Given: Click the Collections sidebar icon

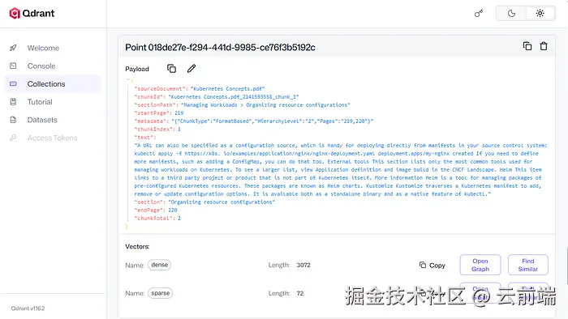Looking at the screenshot, I should (x=13, y=84).
